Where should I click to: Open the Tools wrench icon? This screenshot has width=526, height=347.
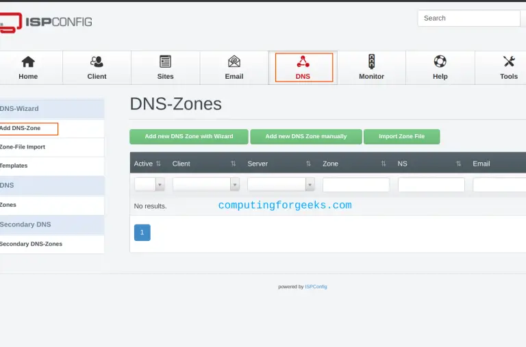[x=509, y=62]
